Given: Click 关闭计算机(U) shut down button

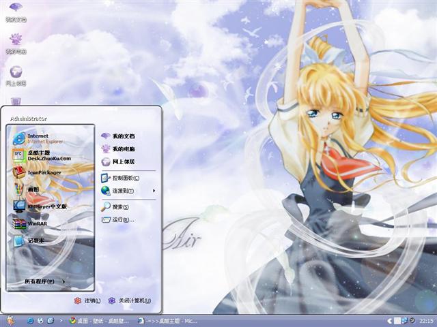Looking at the screenshot, I should click(130, 300).
